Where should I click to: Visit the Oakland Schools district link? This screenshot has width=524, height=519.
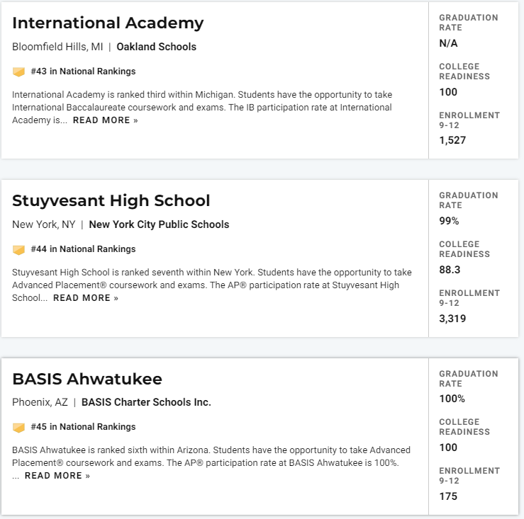157,47
